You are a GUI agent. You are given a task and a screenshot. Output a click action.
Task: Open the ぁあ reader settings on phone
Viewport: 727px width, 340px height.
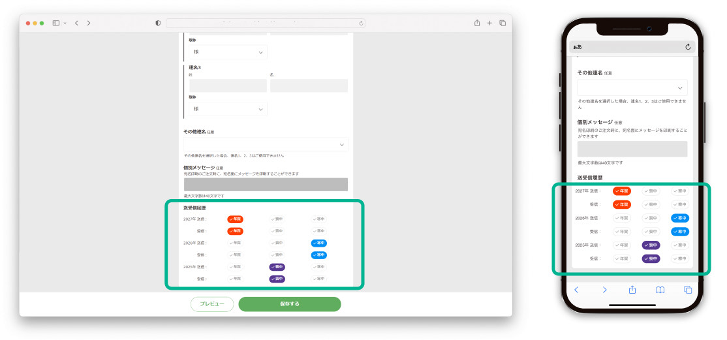[x=578, y=47]
